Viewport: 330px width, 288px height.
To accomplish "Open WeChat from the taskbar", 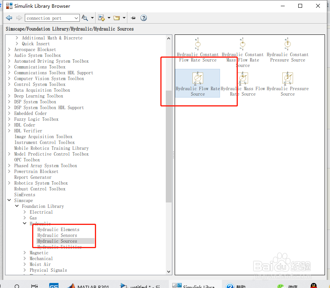I will 287,286.
